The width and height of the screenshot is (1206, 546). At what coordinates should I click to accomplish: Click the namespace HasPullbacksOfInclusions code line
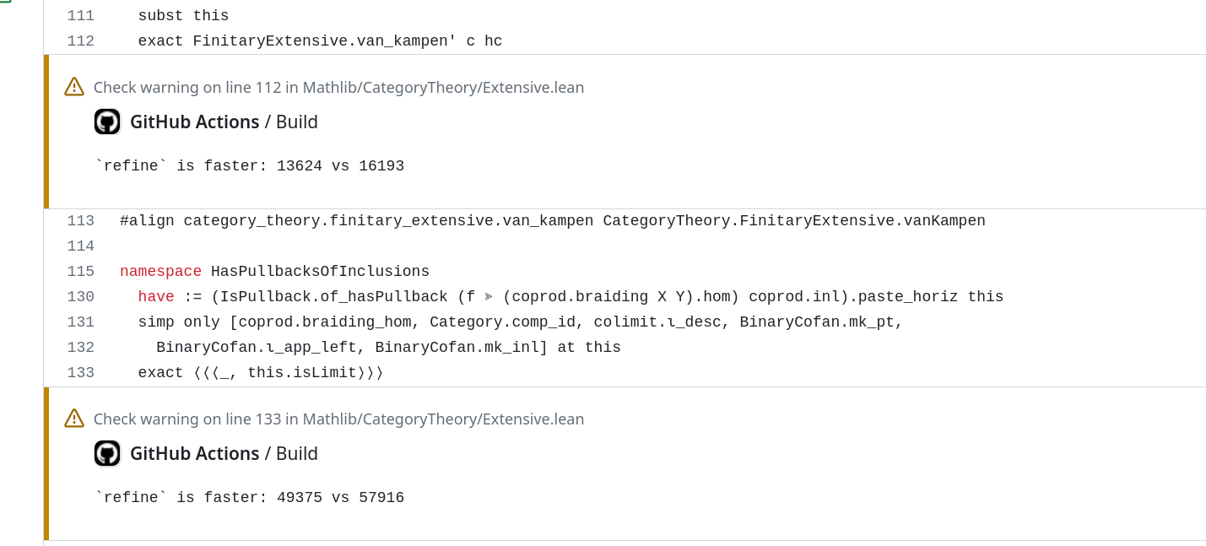click(274, 272)
